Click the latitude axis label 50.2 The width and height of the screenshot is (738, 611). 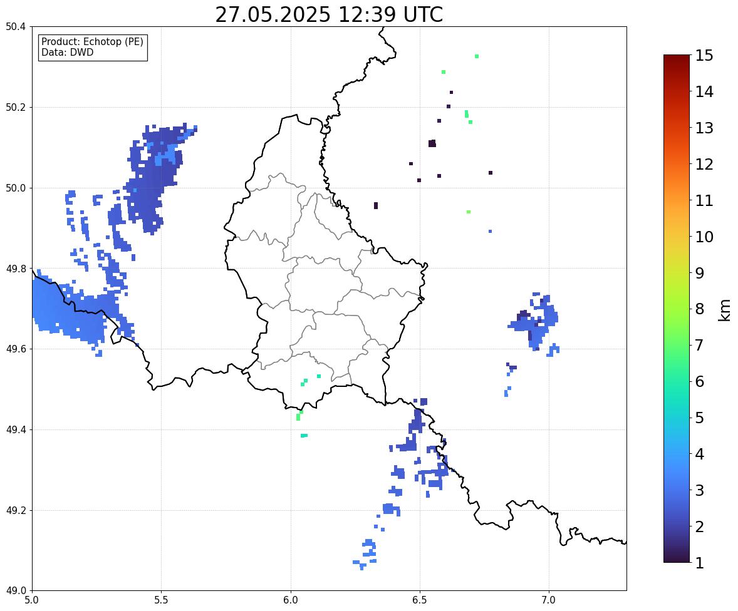pyautogui.click(x=16, y=107)
